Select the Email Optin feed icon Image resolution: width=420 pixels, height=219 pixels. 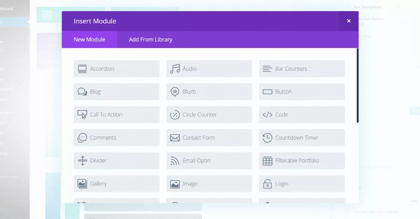(x=175, y=161)
